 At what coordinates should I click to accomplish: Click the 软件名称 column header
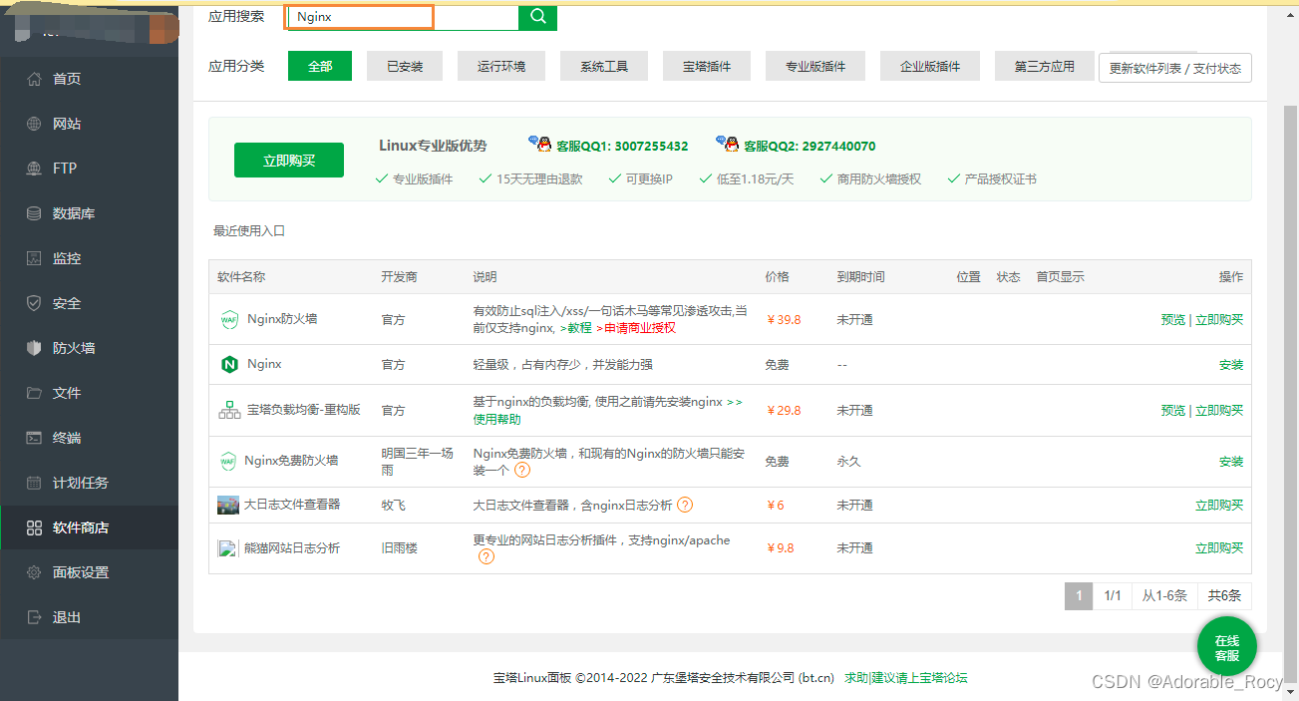pyautogui.click(x=241, y=277)
